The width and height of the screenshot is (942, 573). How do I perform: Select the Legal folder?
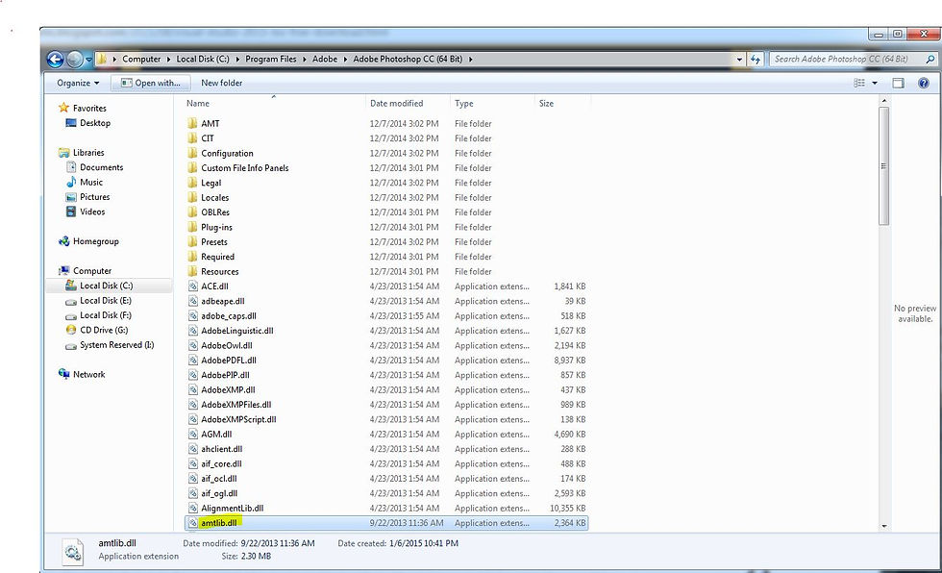coord(211,183)
